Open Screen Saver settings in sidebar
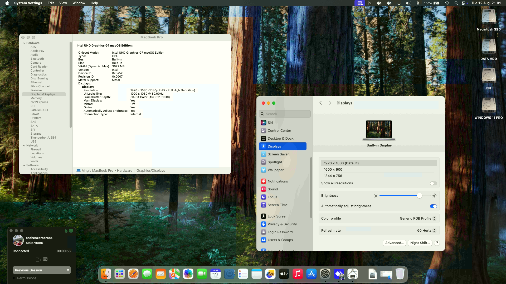 (278, 154)
